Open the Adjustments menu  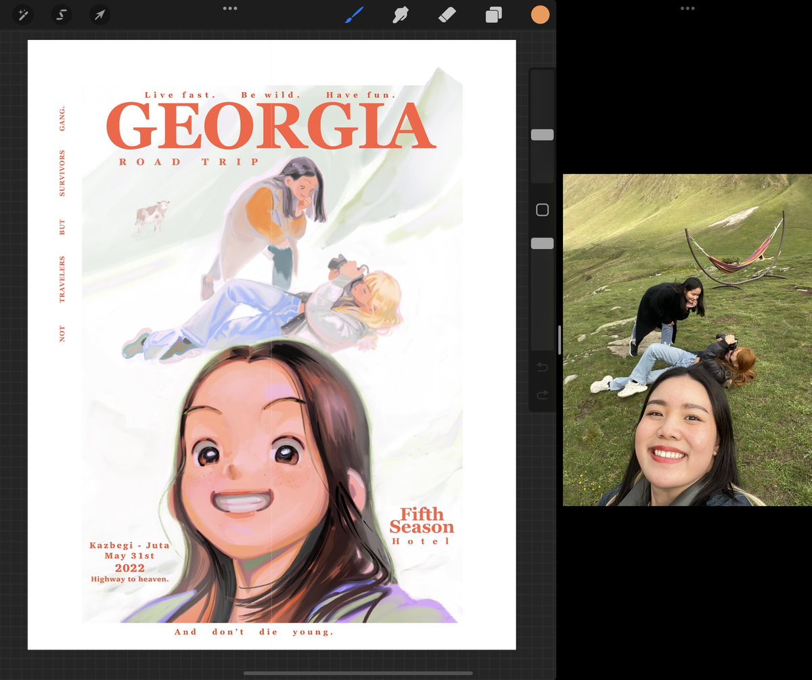(24, 14)
